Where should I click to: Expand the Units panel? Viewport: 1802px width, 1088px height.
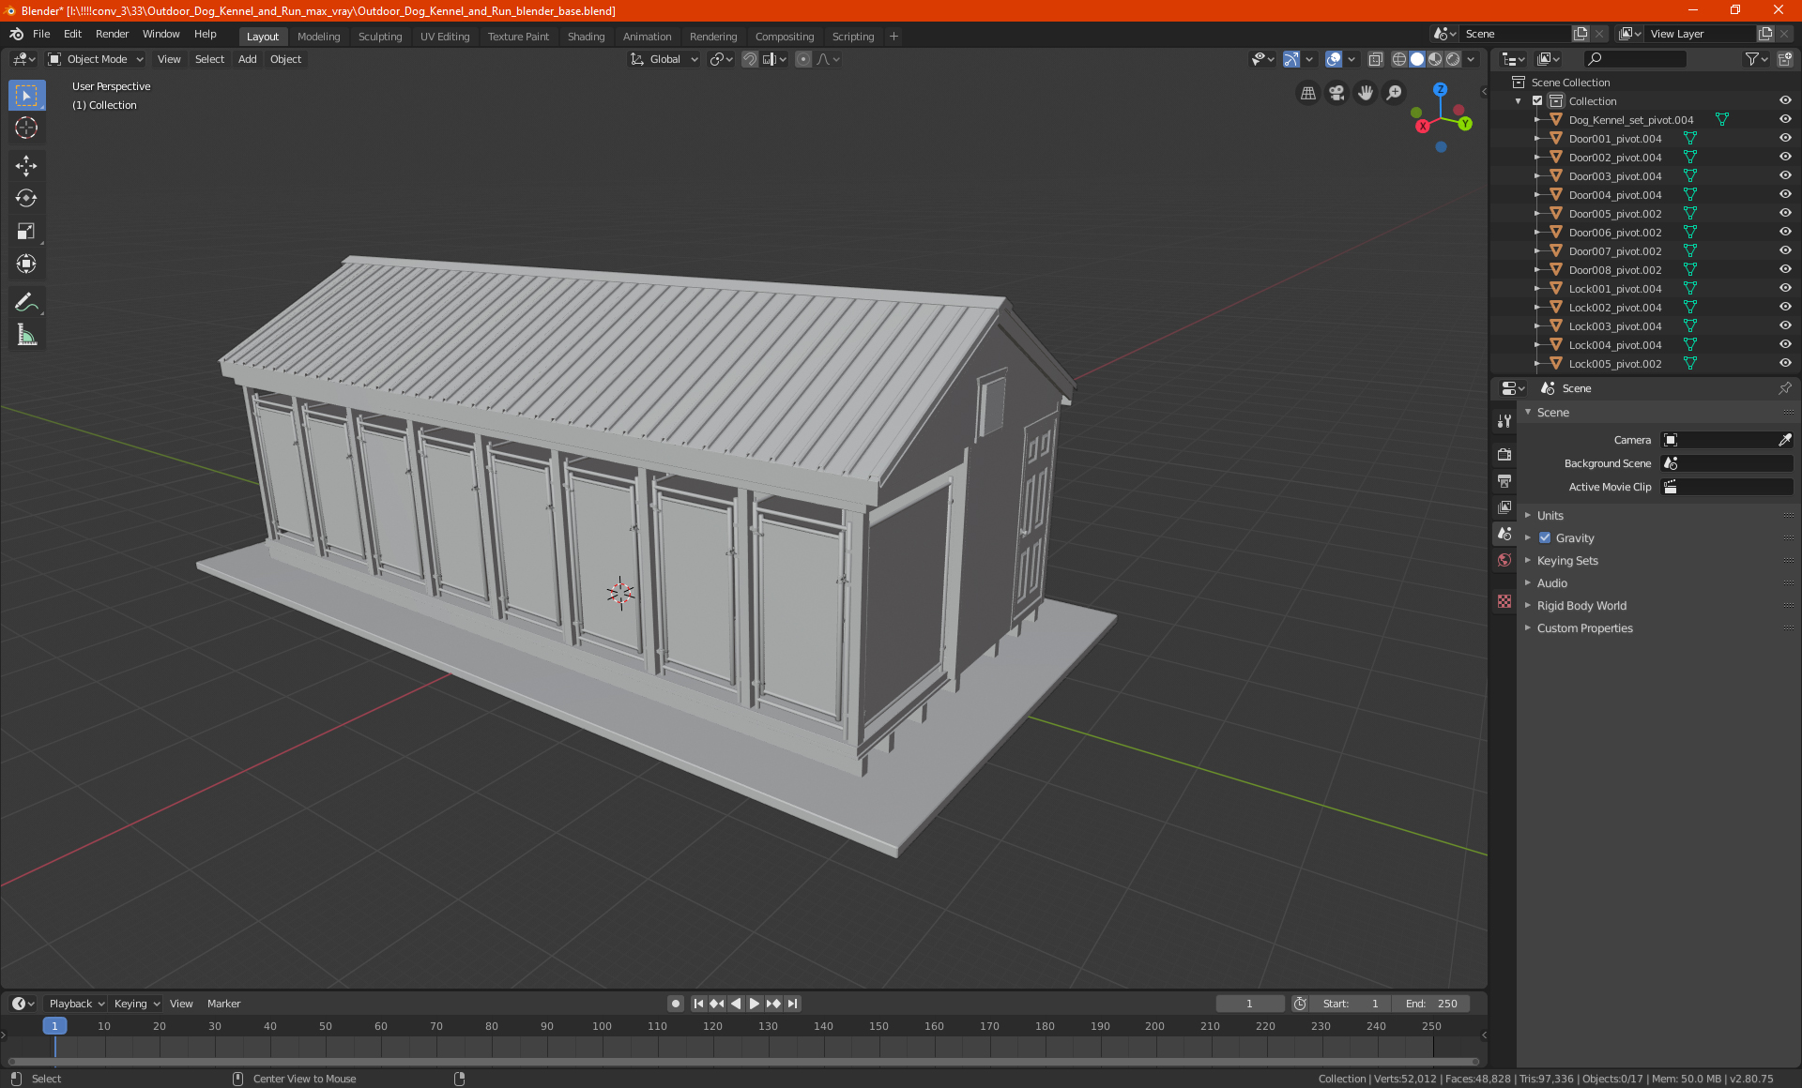[1550, 516]
